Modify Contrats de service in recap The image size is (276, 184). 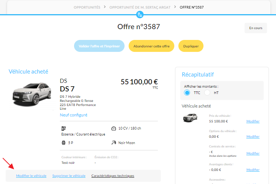253,153
